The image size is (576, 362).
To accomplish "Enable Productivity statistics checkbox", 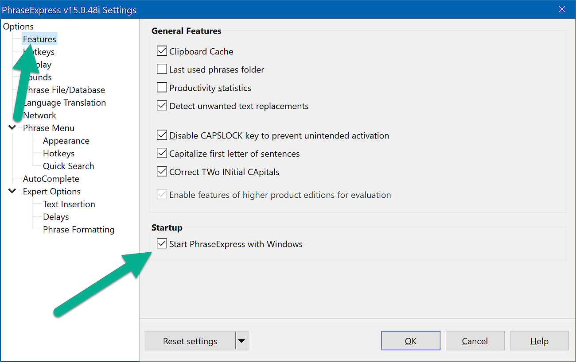I will tap(162, 88).
